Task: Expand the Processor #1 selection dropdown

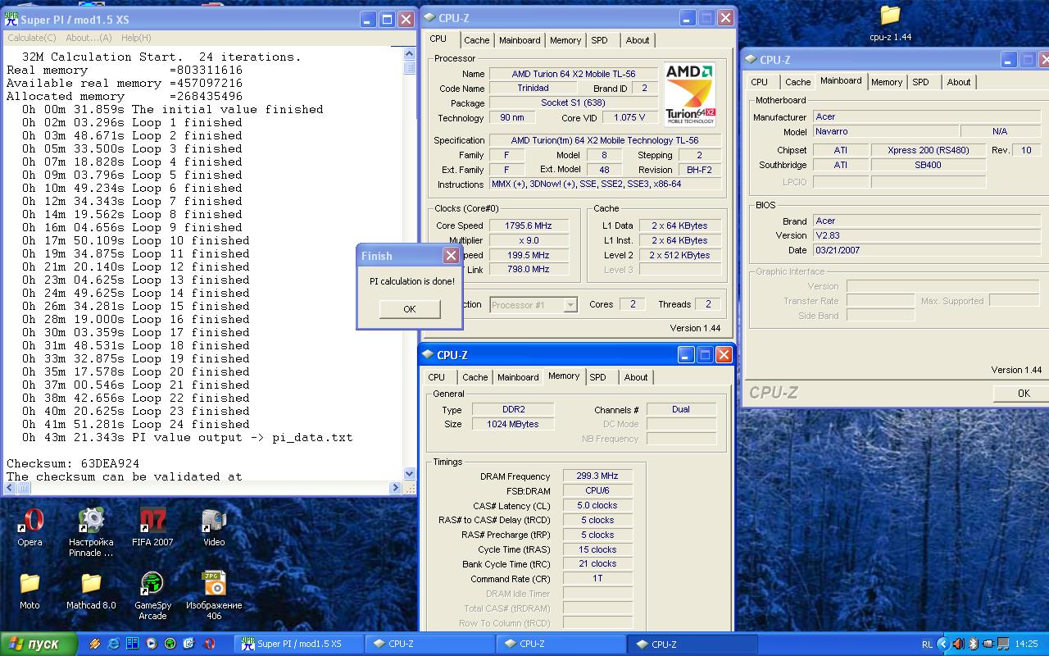Action: pyautogui.click(x=571, y=305)
